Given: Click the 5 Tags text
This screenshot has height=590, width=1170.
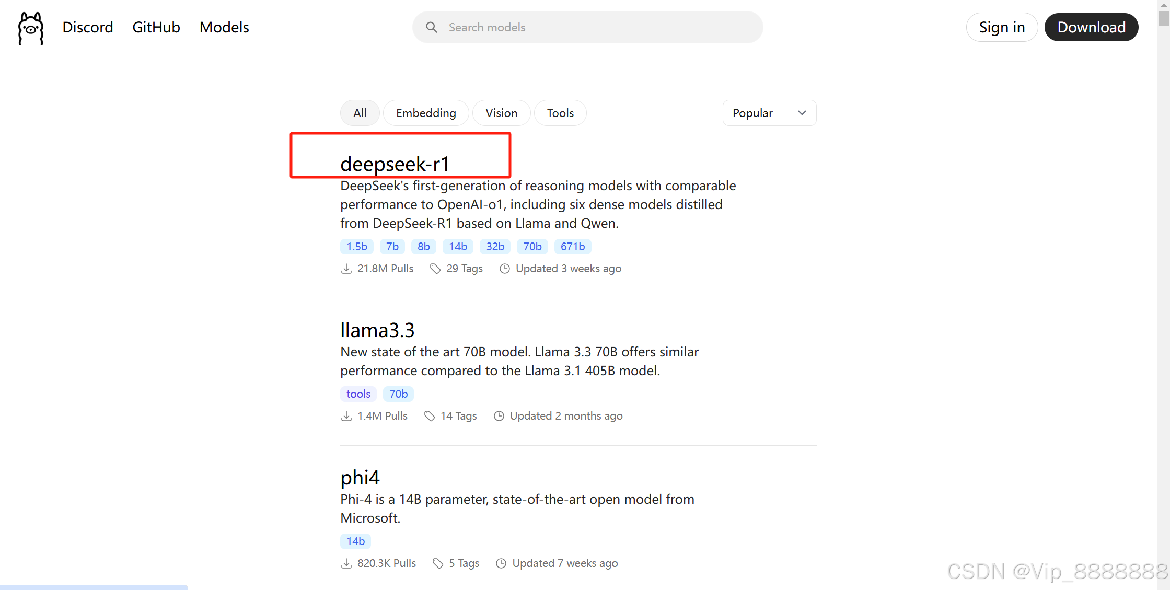Looking at the screenshot, I should [464, 563].
